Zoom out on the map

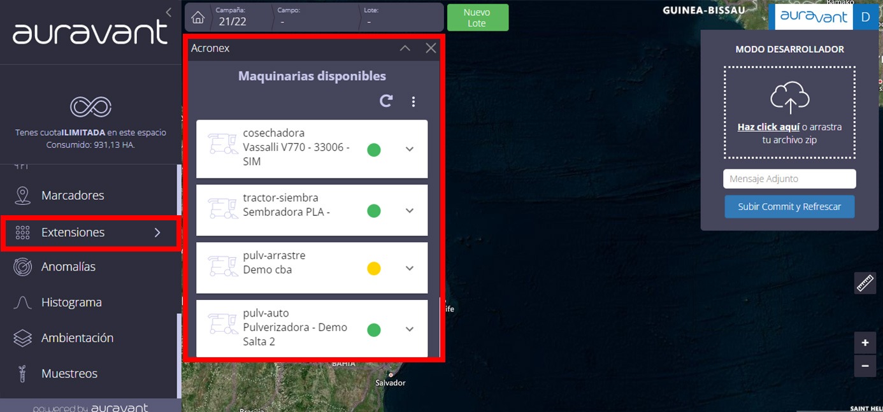click(x=865, y=366)
